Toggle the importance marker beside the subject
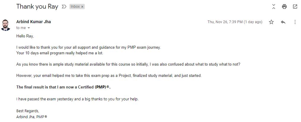This screenshot has height=122, width=301. click(x=64, y=7)
